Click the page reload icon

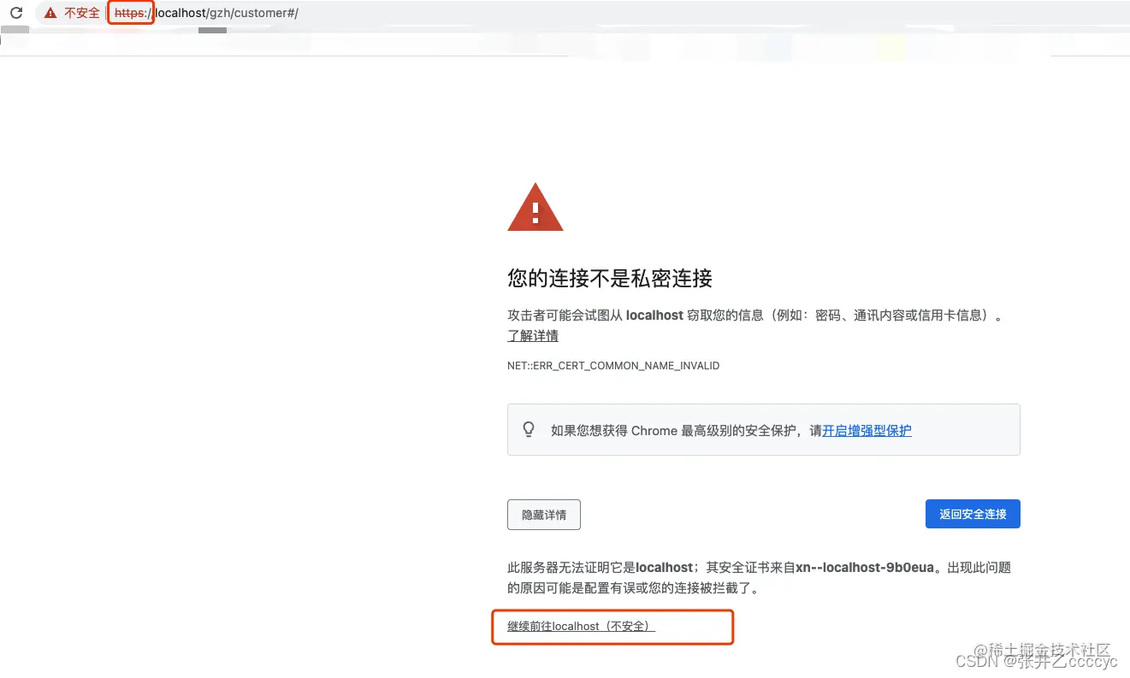pos(15,13)
